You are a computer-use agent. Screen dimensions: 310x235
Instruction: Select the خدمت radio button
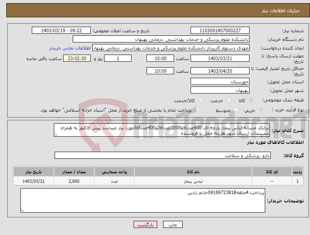click(x=229, y=100)
